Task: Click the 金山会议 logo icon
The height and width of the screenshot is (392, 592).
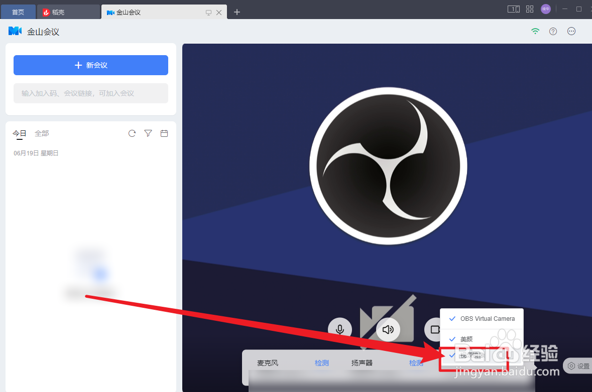Action: [15, 31]
